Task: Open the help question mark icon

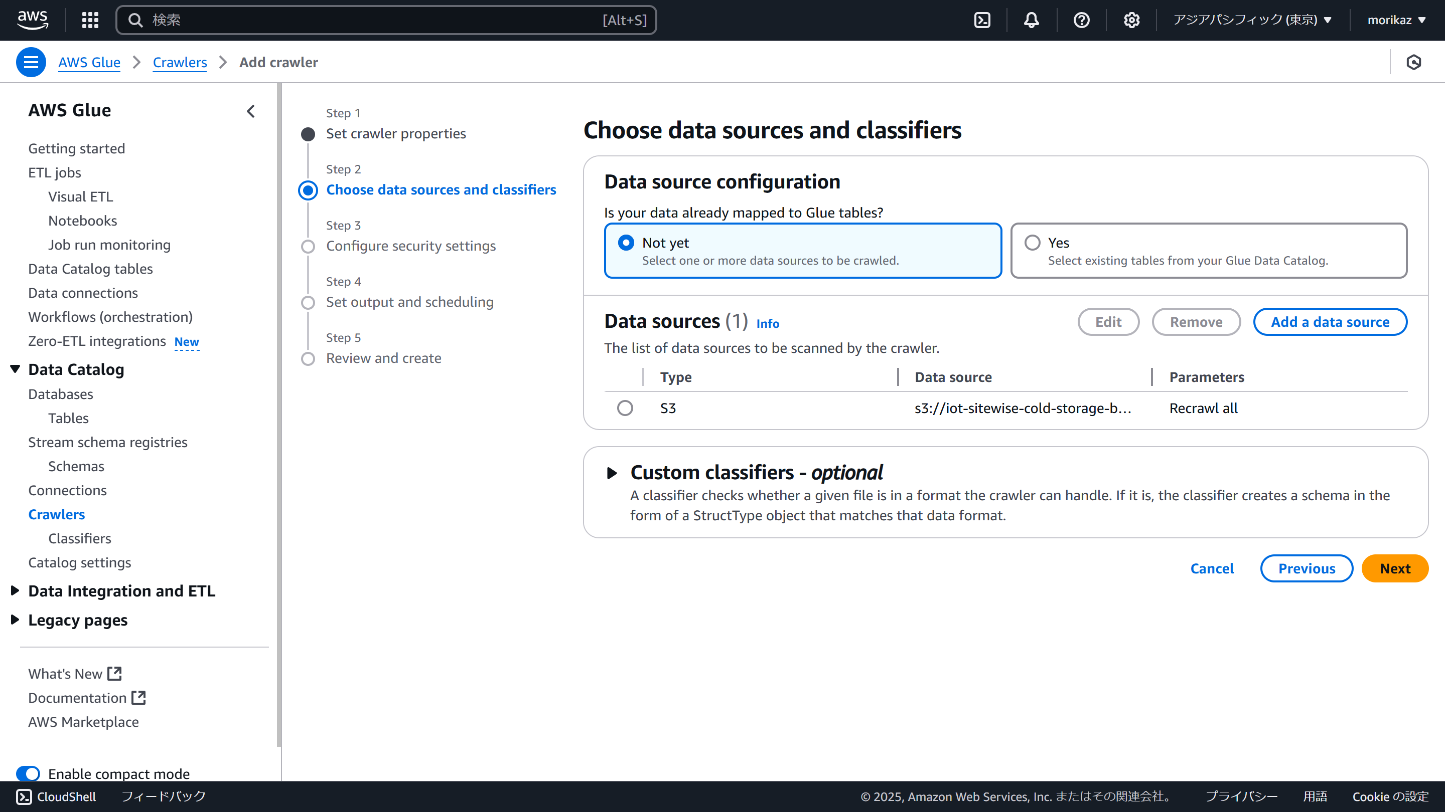Action: pyautogui.click(x=1081, y=20)
